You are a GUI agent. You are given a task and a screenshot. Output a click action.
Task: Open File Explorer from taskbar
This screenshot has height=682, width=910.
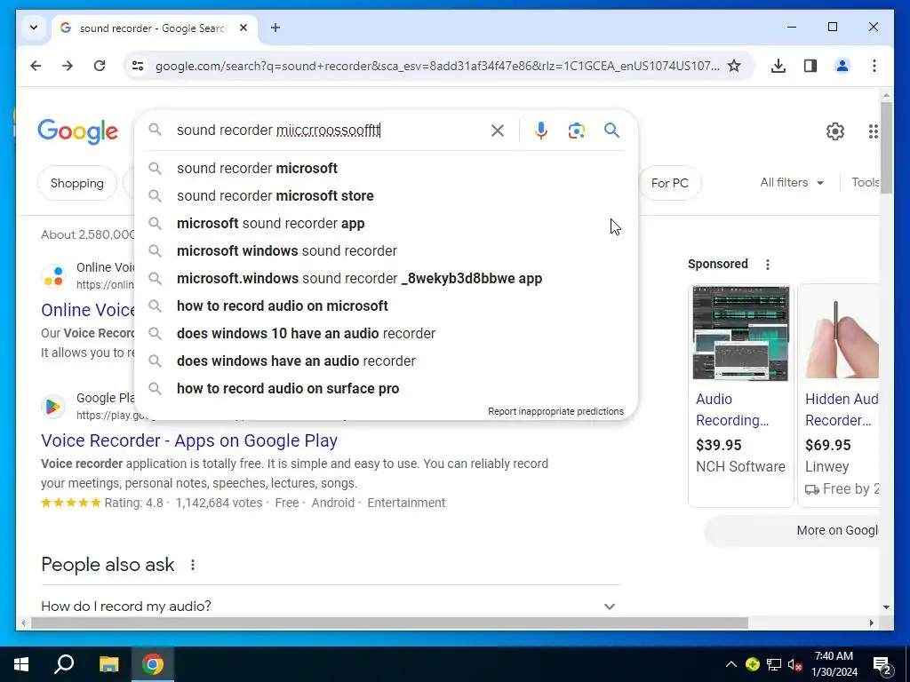click(x=108, y=664)
